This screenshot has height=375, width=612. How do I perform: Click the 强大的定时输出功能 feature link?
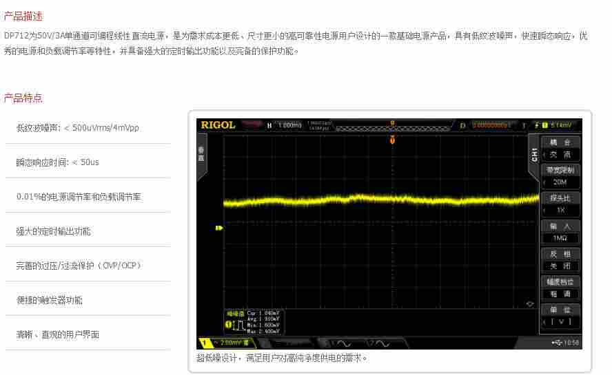click(54, 231)
